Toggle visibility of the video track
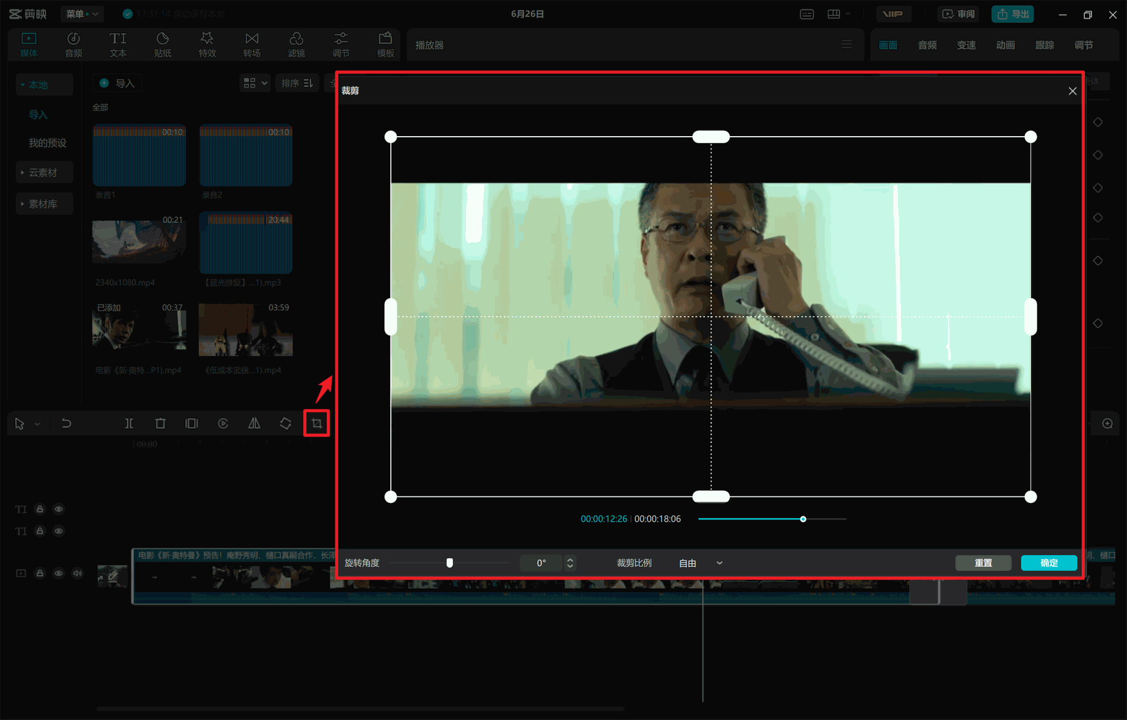This screenshot has width=1127, height=720. tap(59, 573)
